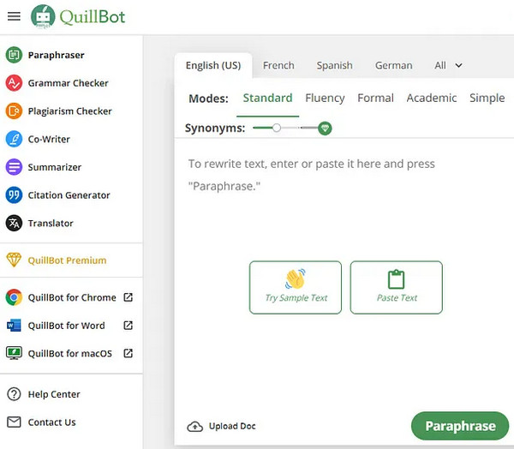The image size is (514, 449).
Task: Click the Citation Generator quote icon
Action: pos(14,195)
